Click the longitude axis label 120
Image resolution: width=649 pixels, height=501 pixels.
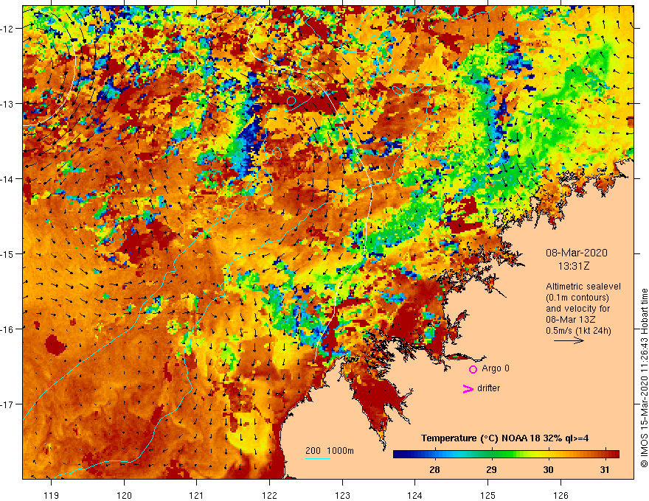coord(124,495)
